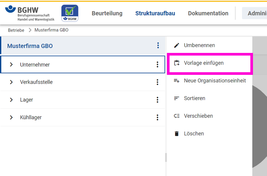The height and width of the screenshot is (176, 267).
Task: Choose Neue Organisationseinheit menu entry
Action: point(215,81)
